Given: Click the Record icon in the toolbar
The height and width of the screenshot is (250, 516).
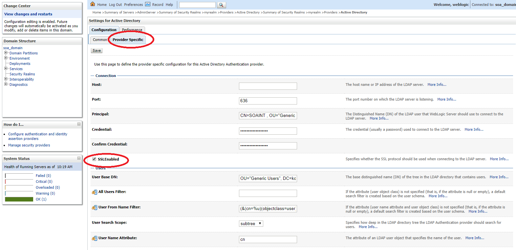Looking at the screenshot, I should click(148, 4).
